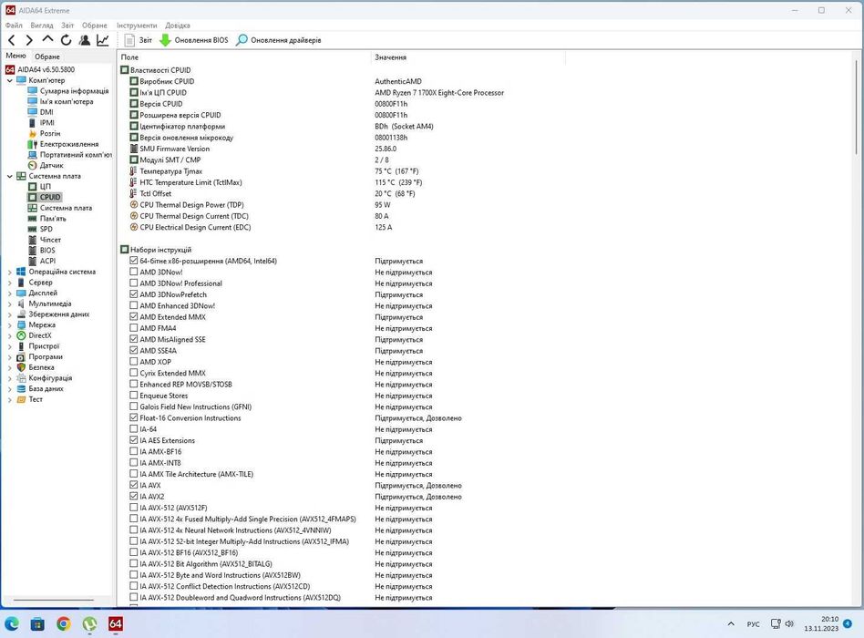Refresh the page using the circular arrow icon
This screenshot has width=864, height=638.
click(67, 40)
